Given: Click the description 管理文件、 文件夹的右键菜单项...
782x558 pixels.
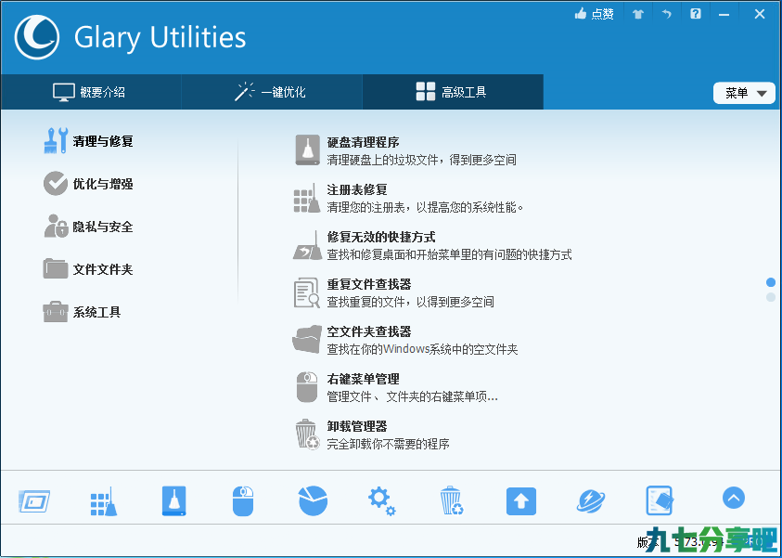Looking at the screenshot, I should tap(413, 396).
